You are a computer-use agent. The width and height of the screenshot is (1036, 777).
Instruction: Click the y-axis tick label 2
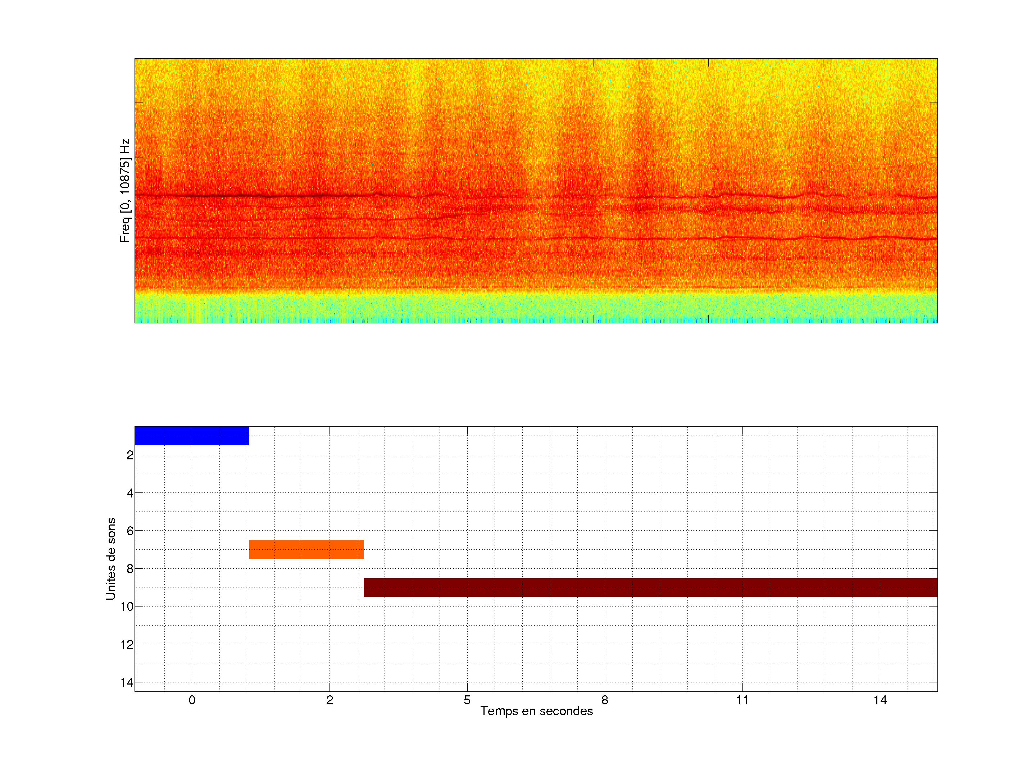pos(130,455)
